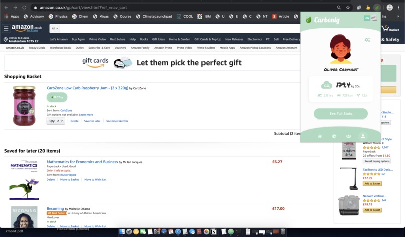This screenshot has height=237, width=405.
Task: Open the search category All dropdown
Action: 55,28
